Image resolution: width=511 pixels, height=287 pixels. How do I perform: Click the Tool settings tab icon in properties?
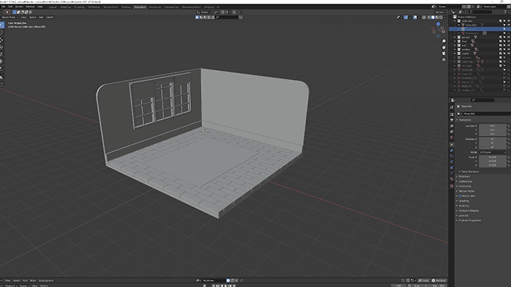click(x=451, y=107)
